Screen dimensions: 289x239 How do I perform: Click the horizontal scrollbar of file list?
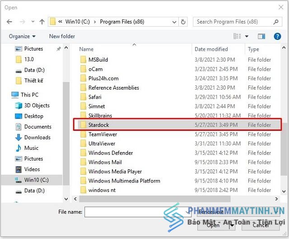click(x=154, y=199)
